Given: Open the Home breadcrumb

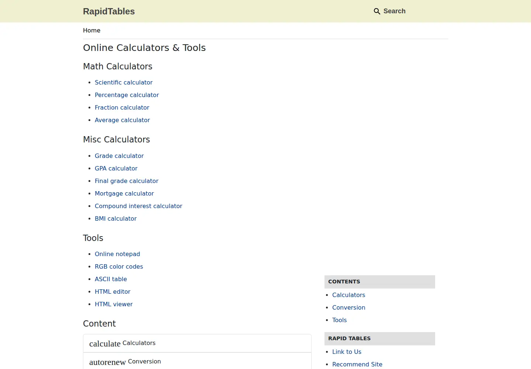Looking at the screenshot, I should click(91, 31).
